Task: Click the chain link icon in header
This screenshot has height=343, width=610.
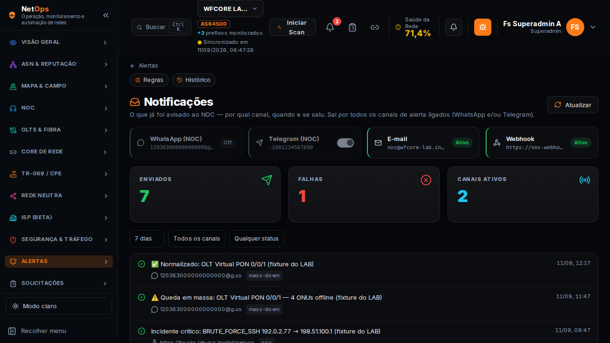Action: pos(375,27)
